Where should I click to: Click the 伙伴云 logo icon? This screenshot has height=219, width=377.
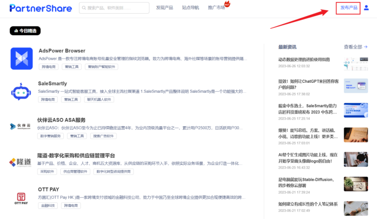tap(20, 126)
